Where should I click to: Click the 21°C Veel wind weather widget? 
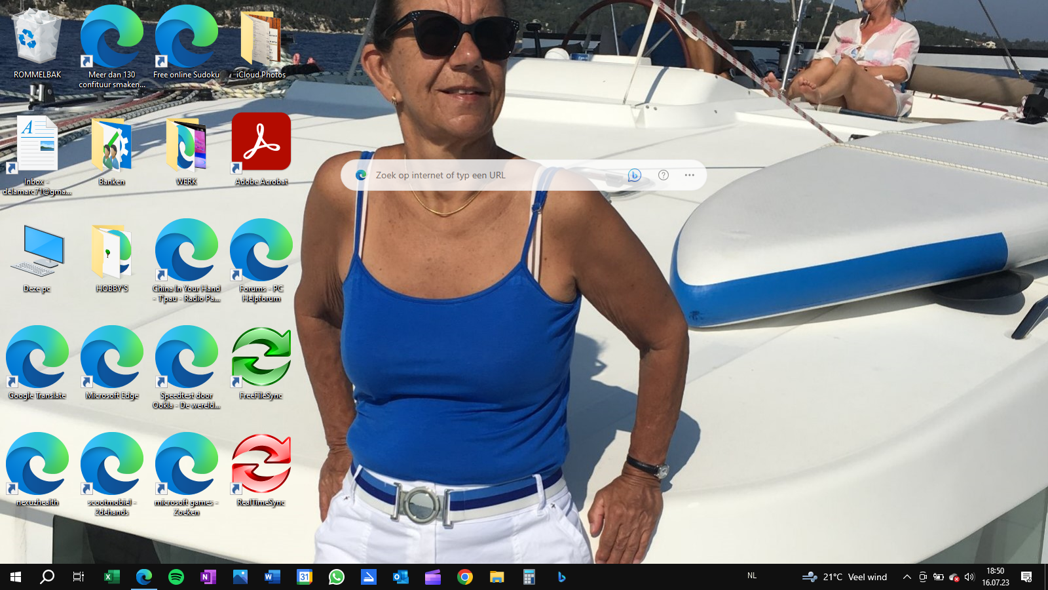(845, 577)
